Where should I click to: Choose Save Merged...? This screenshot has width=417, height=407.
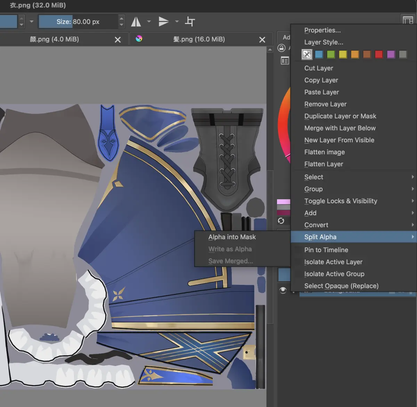(x=242, y=261)
